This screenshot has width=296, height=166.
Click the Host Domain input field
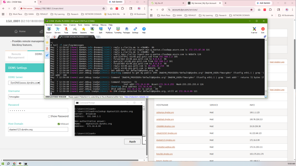[38, 129]
